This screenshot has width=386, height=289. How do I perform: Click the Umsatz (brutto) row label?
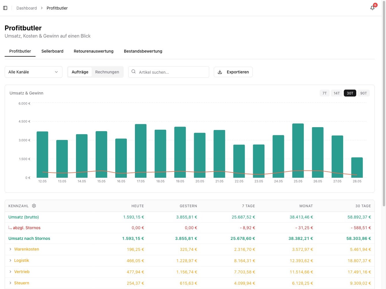coord(24,217)
